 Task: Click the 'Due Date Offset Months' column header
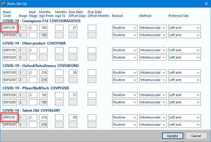[x=99, y=14]
